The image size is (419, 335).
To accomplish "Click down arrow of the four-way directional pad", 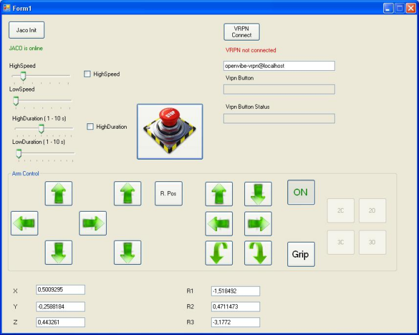I will (x=59, y=253).
